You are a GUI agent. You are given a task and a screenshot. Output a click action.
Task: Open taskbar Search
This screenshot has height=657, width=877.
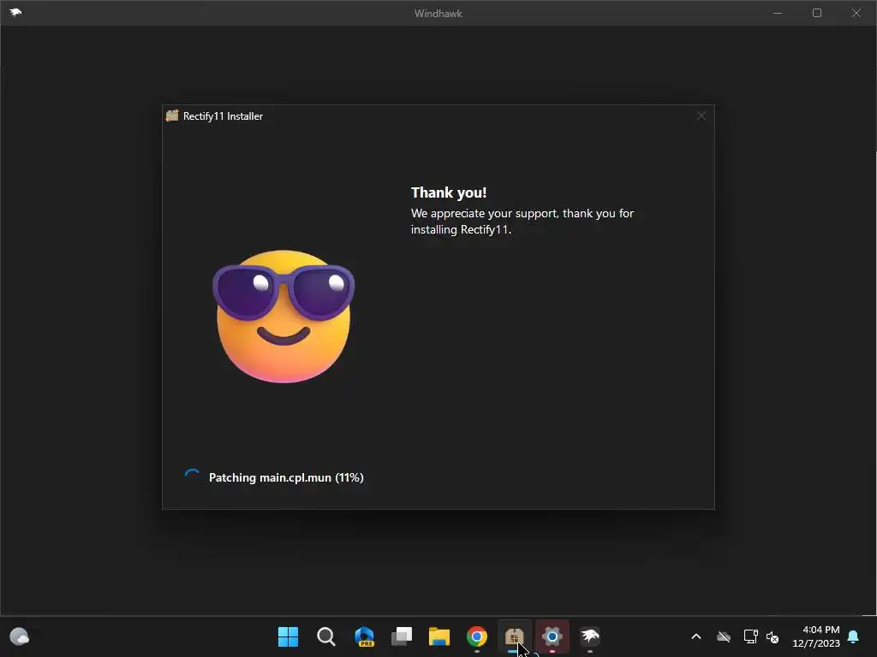(x=326, y=636)
